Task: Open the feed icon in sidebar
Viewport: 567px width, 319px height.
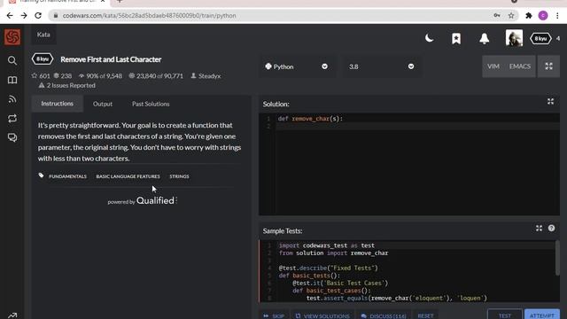Action: click(x=12, y=99)
